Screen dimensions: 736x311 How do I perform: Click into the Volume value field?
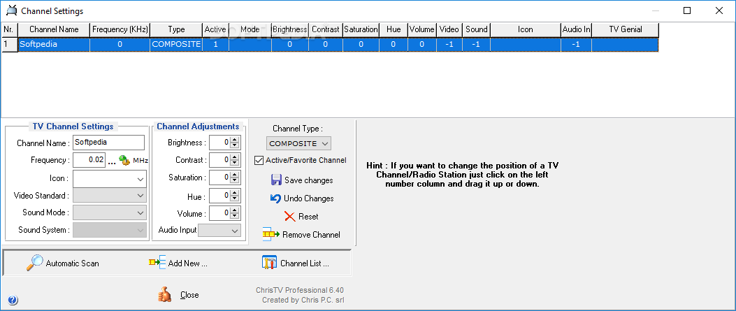pos(219,213)
